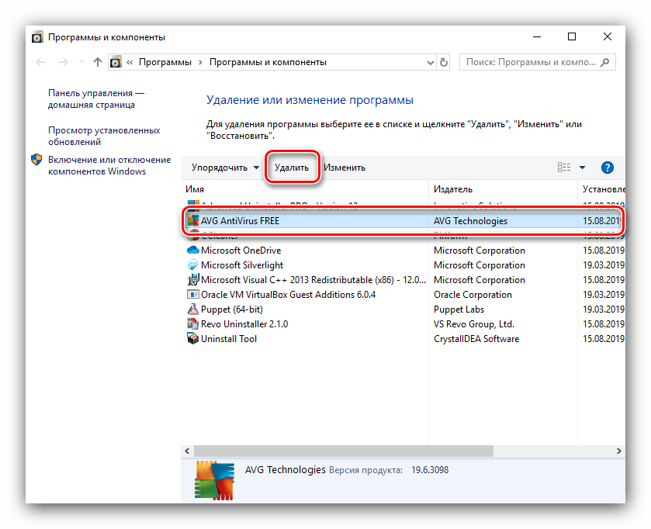The width and height of the screenshot is (651, 529).
Task: Click the refresh button in address bar
Action: pyautogui.click(x=444, y=62)
